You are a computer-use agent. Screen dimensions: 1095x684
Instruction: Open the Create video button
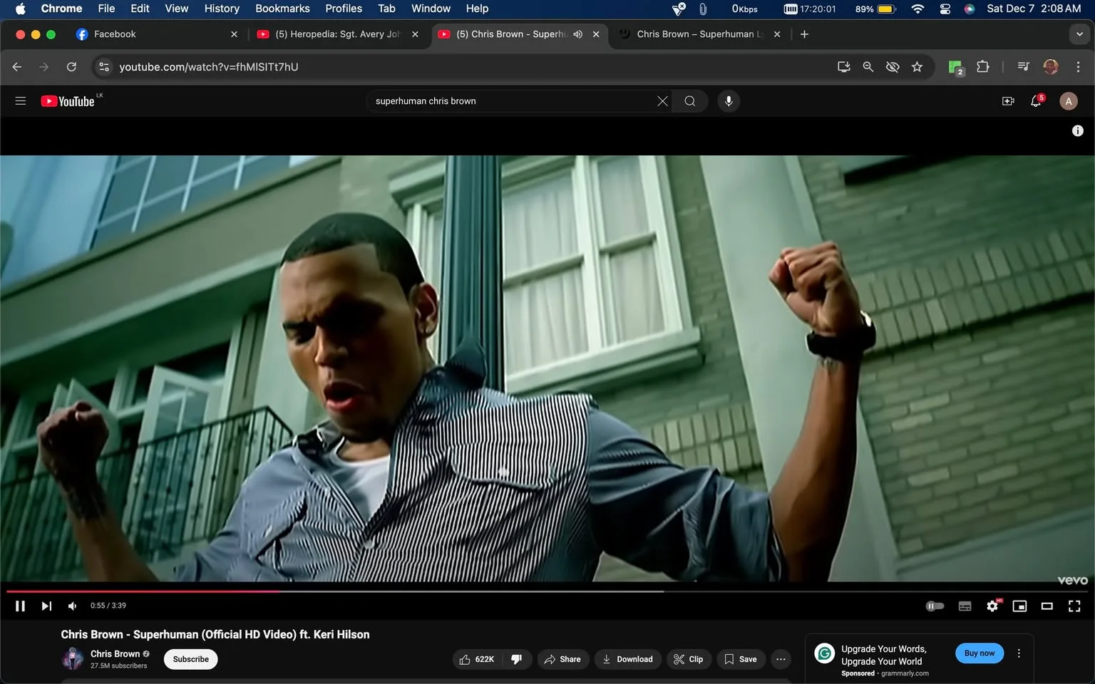click(x=1008, y=101)
